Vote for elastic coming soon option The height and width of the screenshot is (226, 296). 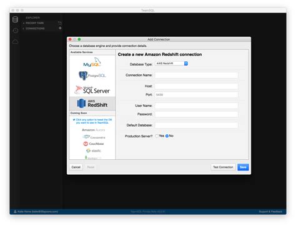click(94, 150)
